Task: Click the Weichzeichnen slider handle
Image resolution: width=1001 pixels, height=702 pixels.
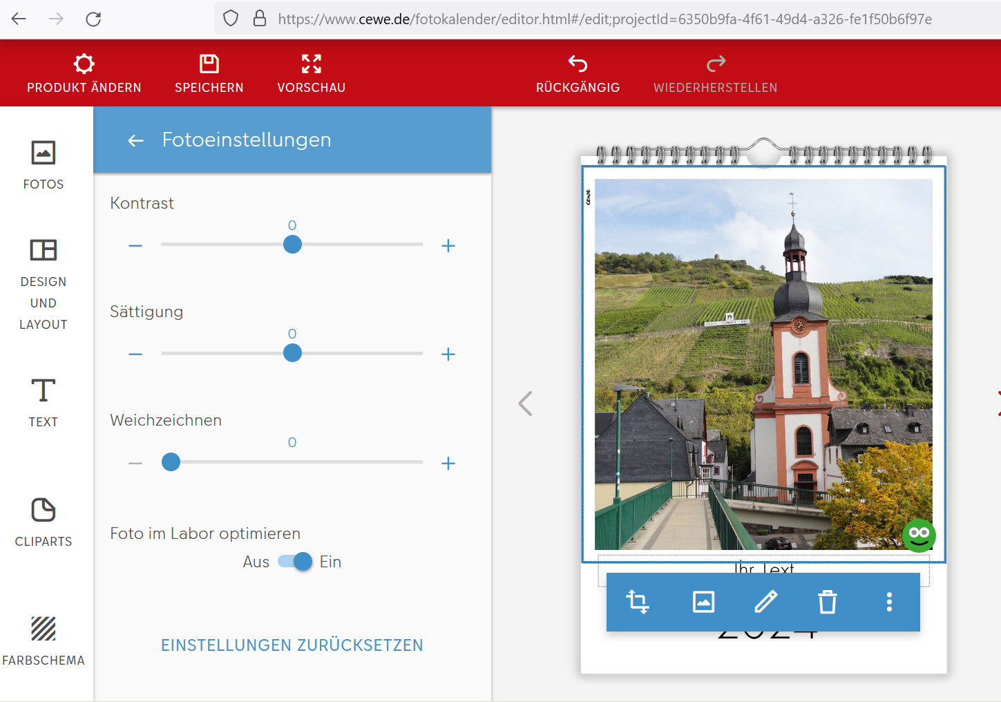Action: pyautogui.click(x=171, y=462)
